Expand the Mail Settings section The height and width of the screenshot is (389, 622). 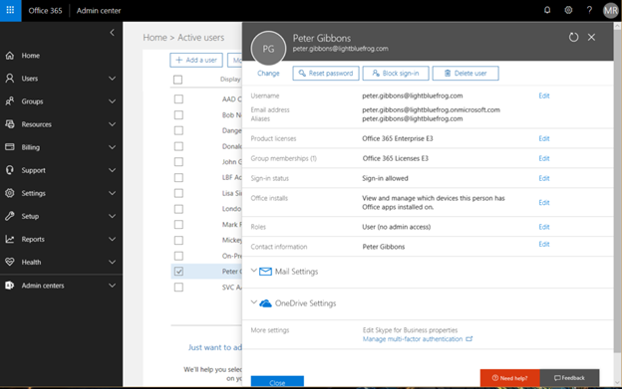point(254,271)
